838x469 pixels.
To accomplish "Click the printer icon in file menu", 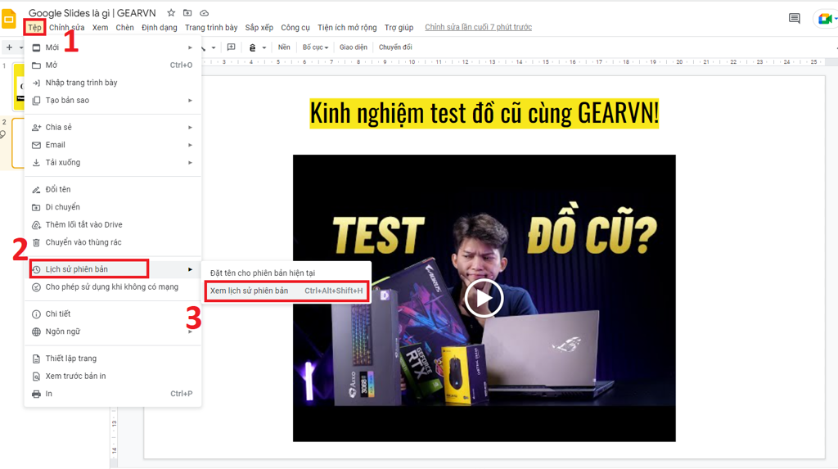I will coord(36,395).
